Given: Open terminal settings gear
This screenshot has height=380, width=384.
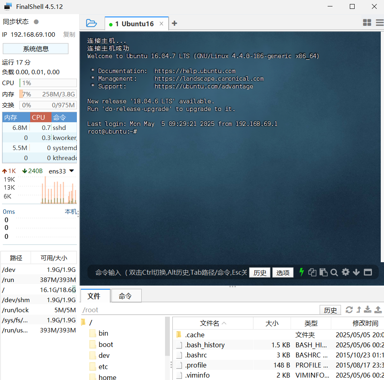Looking at the screenshot, I should point(345,272).
